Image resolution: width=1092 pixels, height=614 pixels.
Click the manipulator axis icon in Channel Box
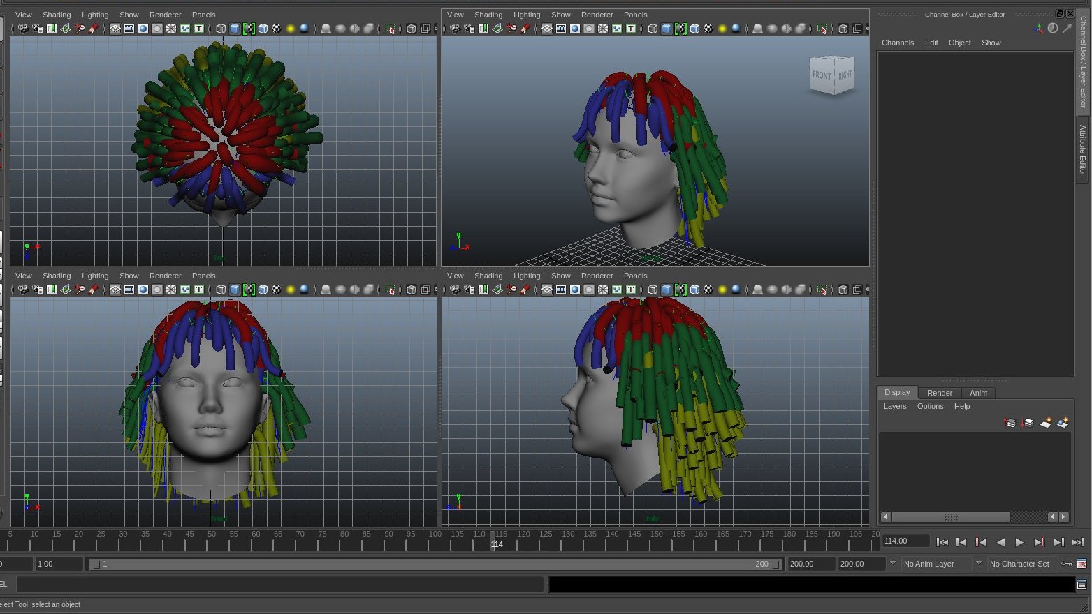point(1038,29)
